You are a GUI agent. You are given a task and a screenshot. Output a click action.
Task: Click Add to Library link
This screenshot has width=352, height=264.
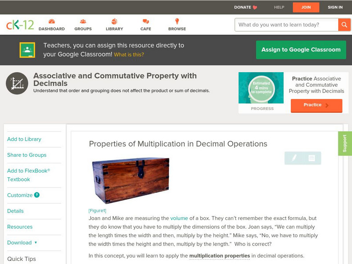24,139
